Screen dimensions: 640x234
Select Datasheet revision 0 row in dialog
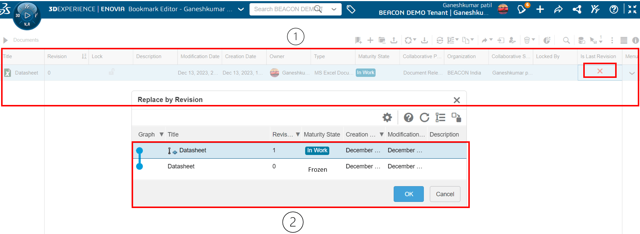[299, 167]
